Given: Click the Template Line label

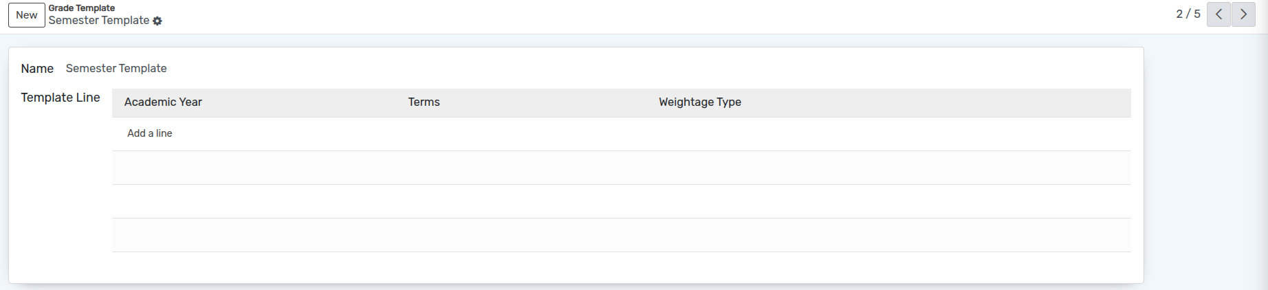Looking at the screenshot, I should tap(61, 98).
